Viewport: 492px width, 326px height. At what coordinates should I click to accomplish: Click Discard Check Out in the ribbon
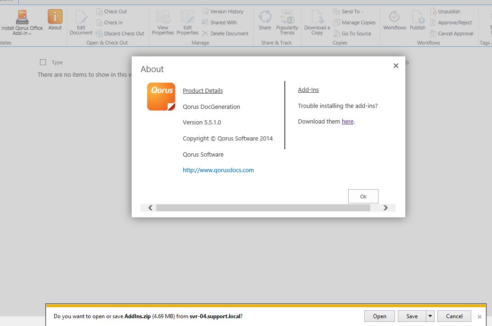pos(120,34)
